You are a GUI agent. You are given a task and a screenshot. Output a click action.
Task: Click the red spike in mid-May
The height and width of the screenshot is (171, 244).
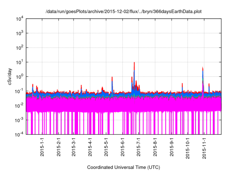point(112,79)
